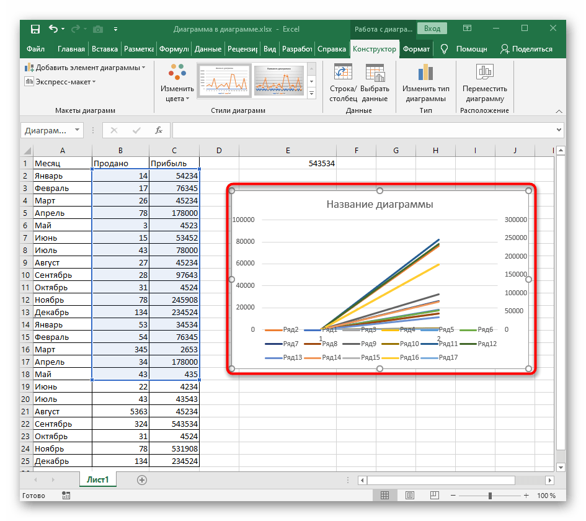Open the Вставка ribbon tab
Screen dimensions: 586x521
coord(104,49)
